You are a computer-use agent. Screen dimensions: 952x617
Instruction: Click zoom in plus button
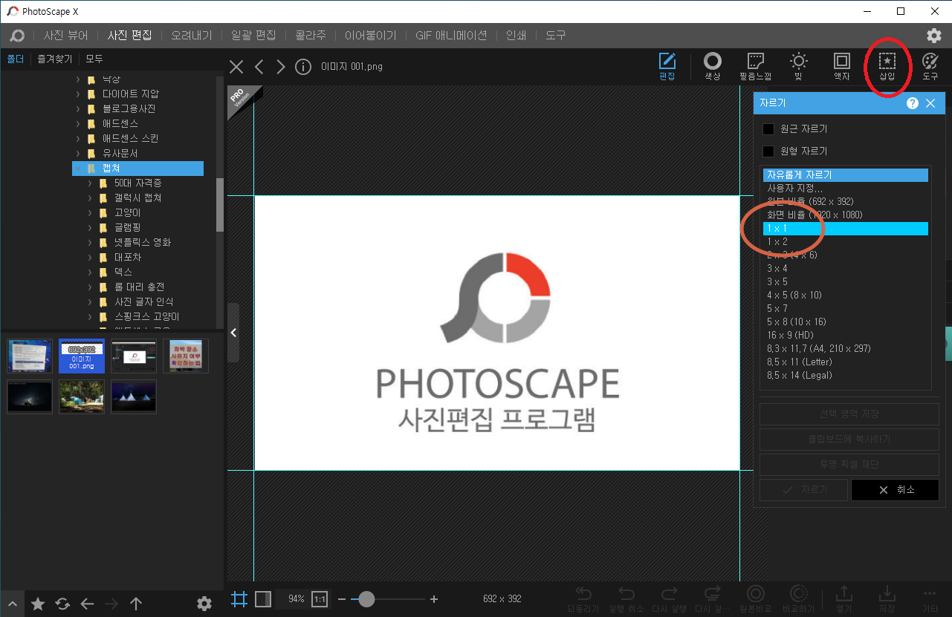tap(434, 599)
